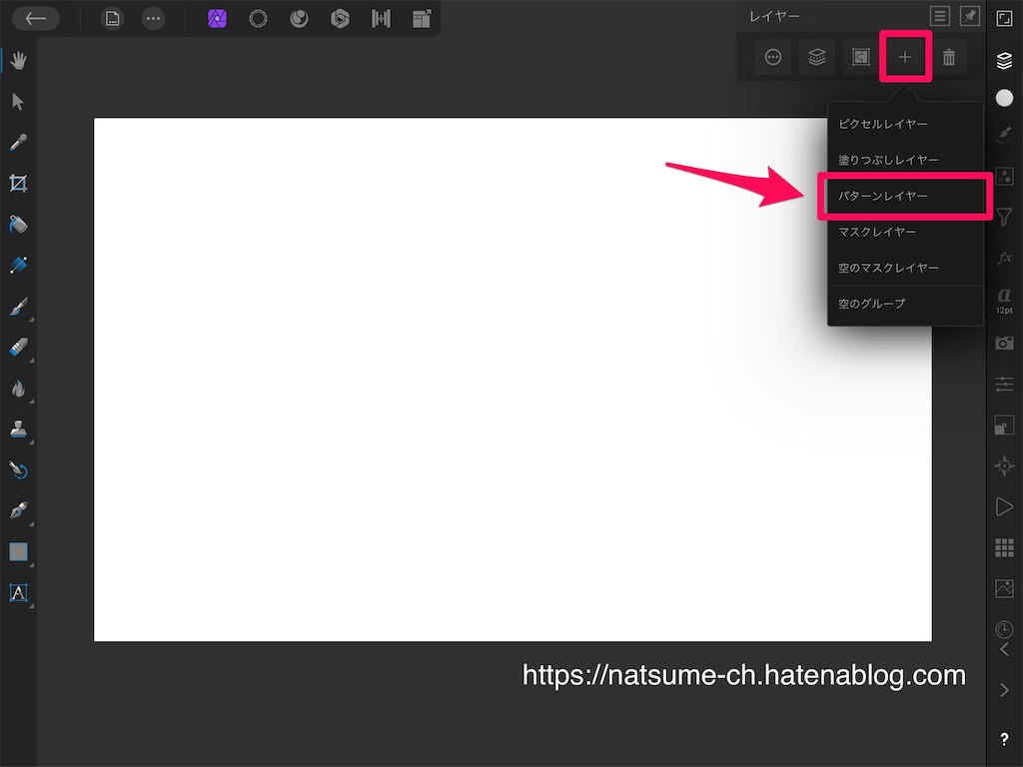Open the Color studio white circle
The height and width of the screenshot is (767, 1023).
tap(1005, 98)
